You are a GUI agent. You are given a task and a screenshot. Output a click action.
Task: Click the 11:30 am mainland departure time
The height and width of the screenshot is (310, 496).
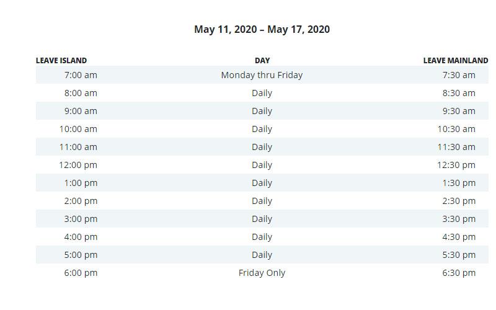pos(456,147)
